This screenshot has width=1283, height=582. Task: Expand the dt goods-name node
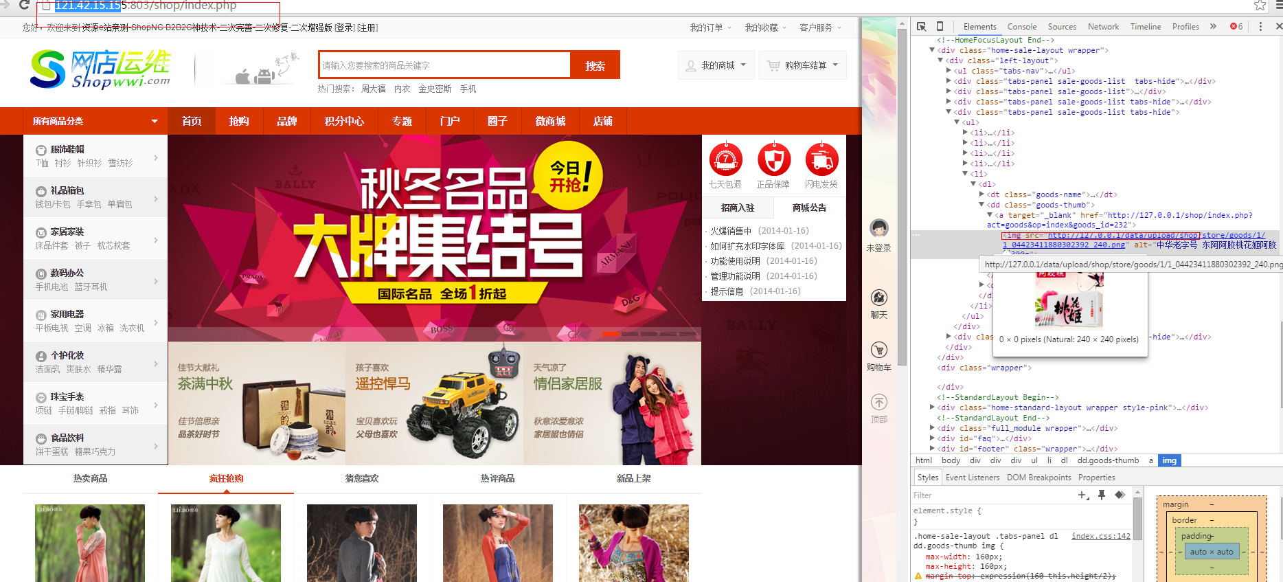click(x=981, y=194)
